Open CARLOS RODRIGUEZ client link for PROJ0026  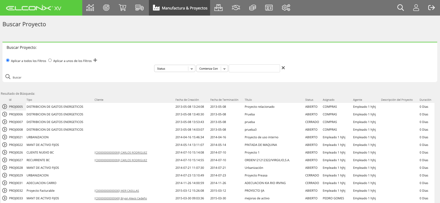(121, 153)
